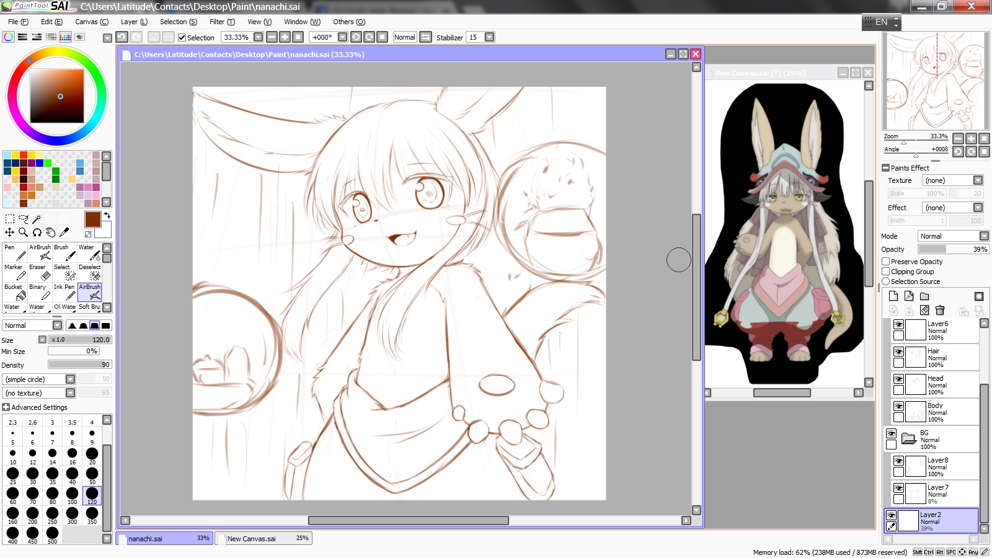Select the magic wand tool
The height and width of the screenshot is (558, 992).
37,219
